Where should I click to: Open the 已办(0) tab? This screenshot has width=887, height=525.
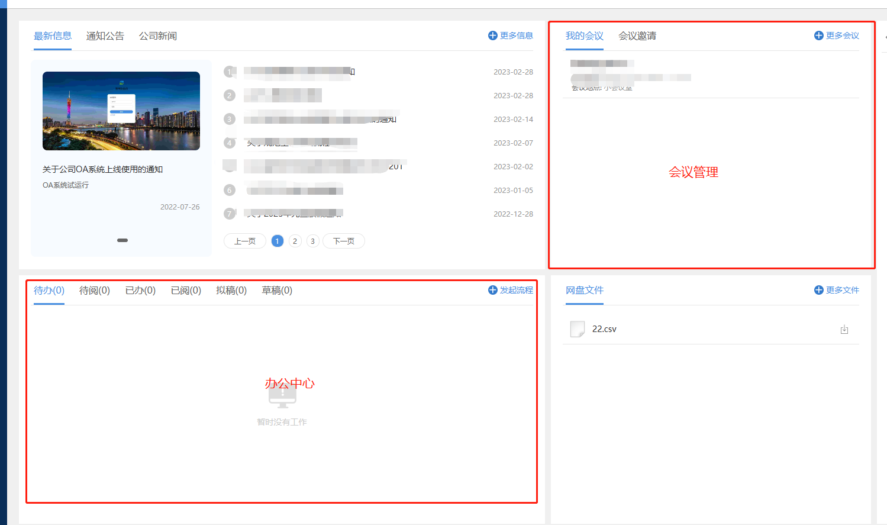click(140, 291)
